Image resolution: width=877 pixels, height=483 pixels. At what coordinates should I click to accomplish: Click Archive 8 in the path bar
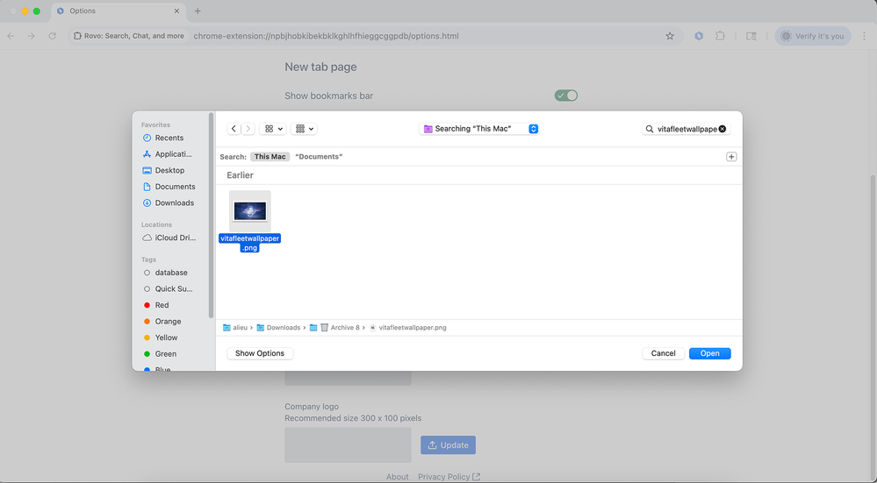(340, 328)
